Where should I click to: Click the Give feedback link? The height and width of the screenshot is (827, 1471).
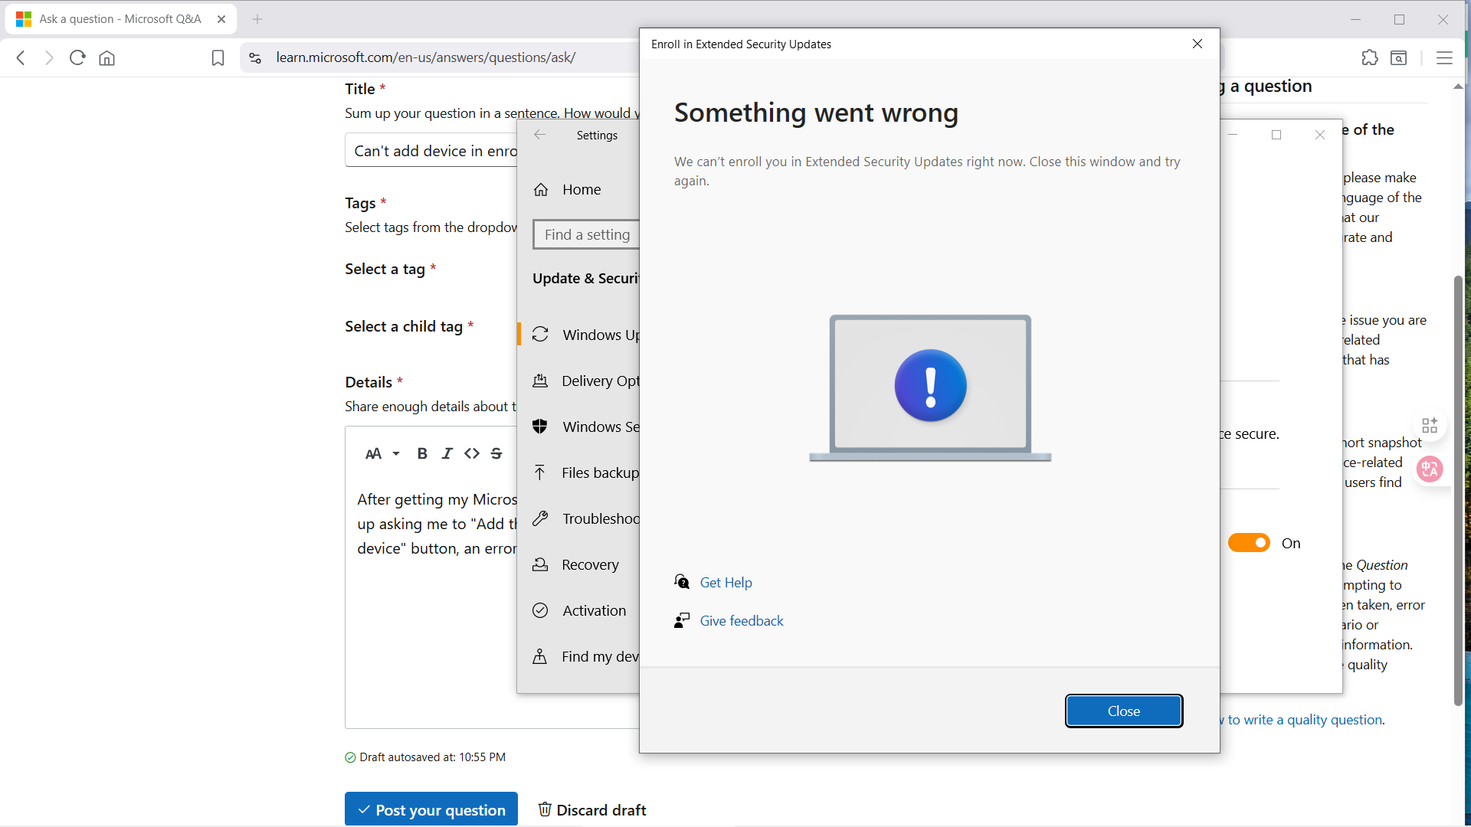(741, 620)
